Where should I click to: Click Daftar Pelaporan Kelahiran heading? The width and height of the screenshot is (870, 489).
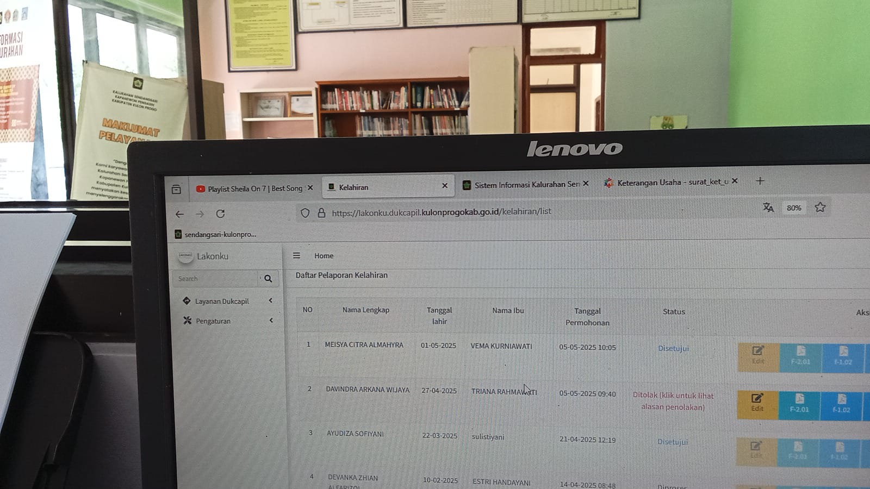click(x=341, y=275)
